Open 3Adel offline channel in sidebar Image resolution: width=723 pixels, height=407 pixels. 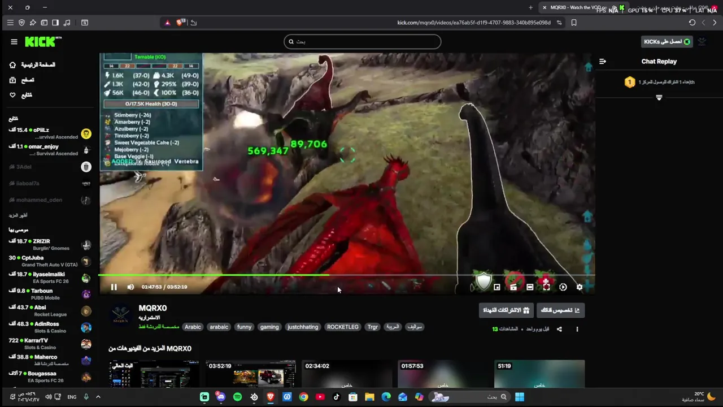point(50,167)
